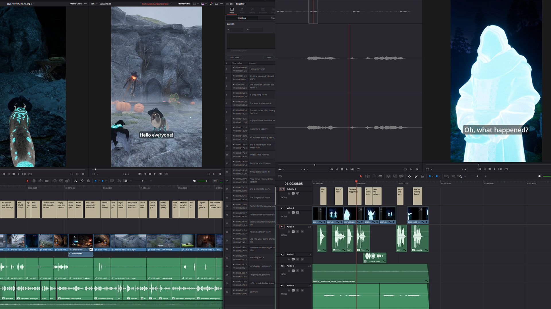The image size is (551, 309).
Task: Click position lock icon in left timeline toolbar
Action: pos(88,181)
